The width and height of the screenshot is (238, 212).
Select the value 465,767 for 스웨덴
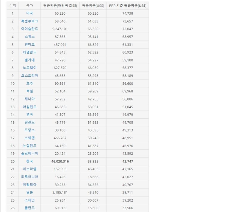point(60,138)
